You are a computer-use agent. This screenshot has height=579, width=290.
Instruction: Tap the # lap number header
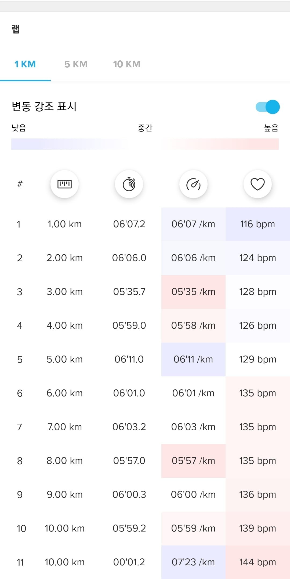(20, 184)
